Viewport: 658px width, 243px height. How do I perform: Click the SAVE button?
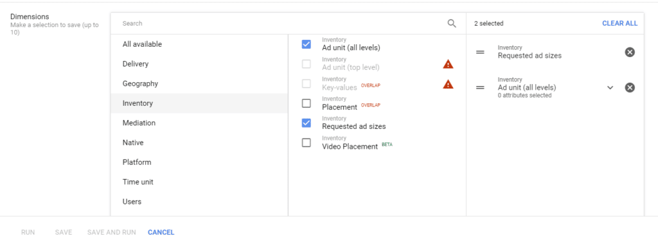tap(64, 232)
